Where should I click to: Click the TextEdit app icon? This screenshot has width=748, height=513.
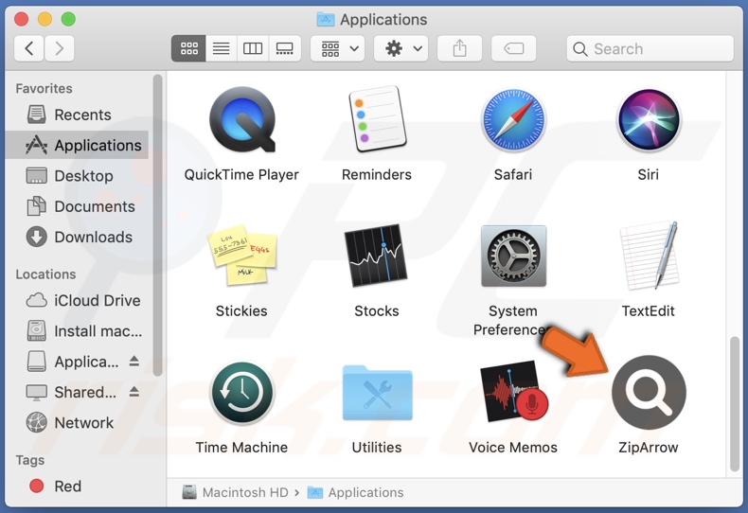(x=649, y=256)
